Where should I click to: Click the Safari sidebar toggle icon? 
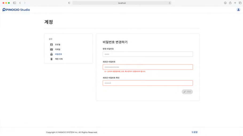point(14,3)
